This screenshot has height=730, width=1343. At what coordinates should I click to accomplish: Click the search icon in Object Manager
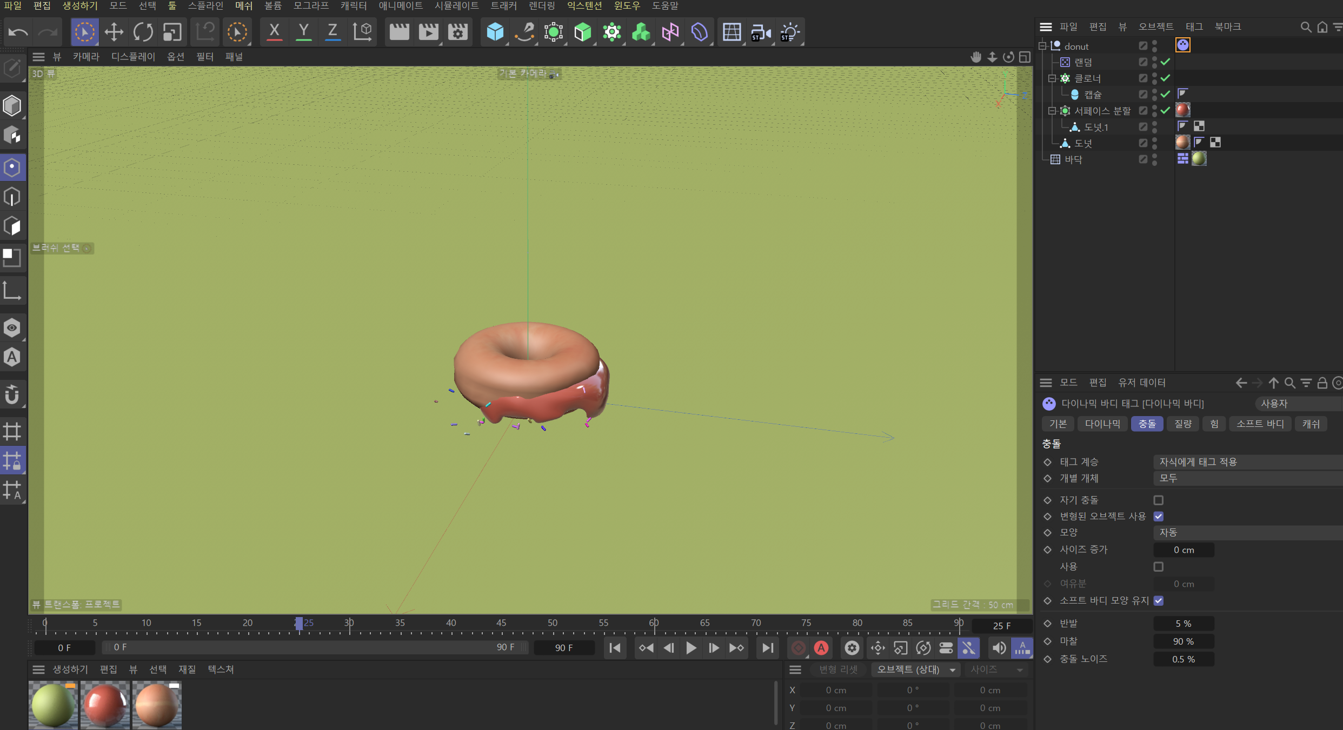click(1306, 26)
